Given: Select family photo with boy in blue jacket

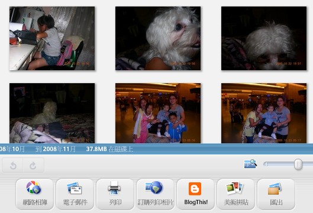Looking at the screenshot, I should click(x=158, y=113).
